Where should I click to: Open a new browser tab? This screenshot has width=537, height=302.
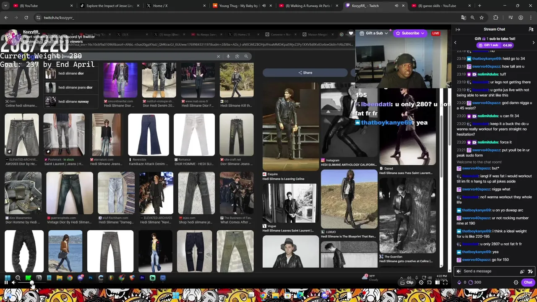480,6
